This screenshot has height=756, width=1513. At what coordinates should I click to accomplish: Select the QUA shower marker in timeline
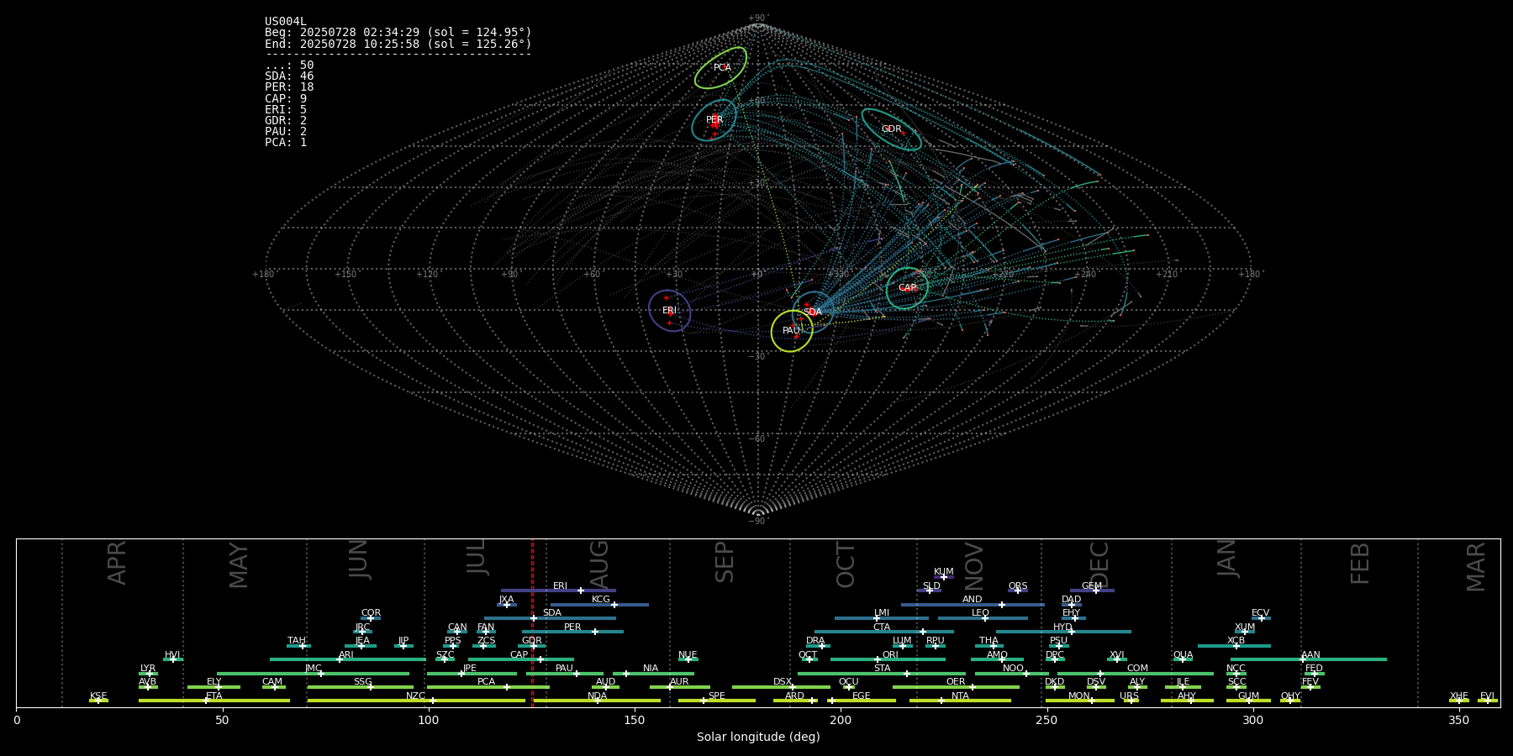point(1183,659)
